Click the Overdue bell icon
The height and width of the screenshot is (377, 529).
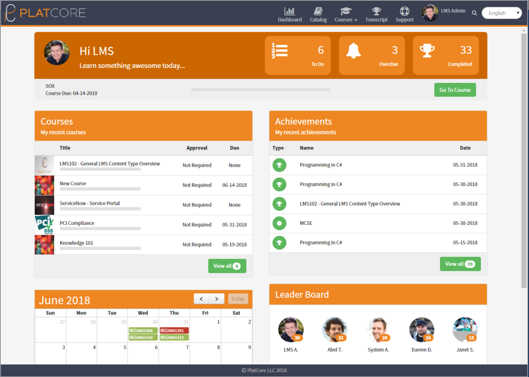click(x=353, y=51)
